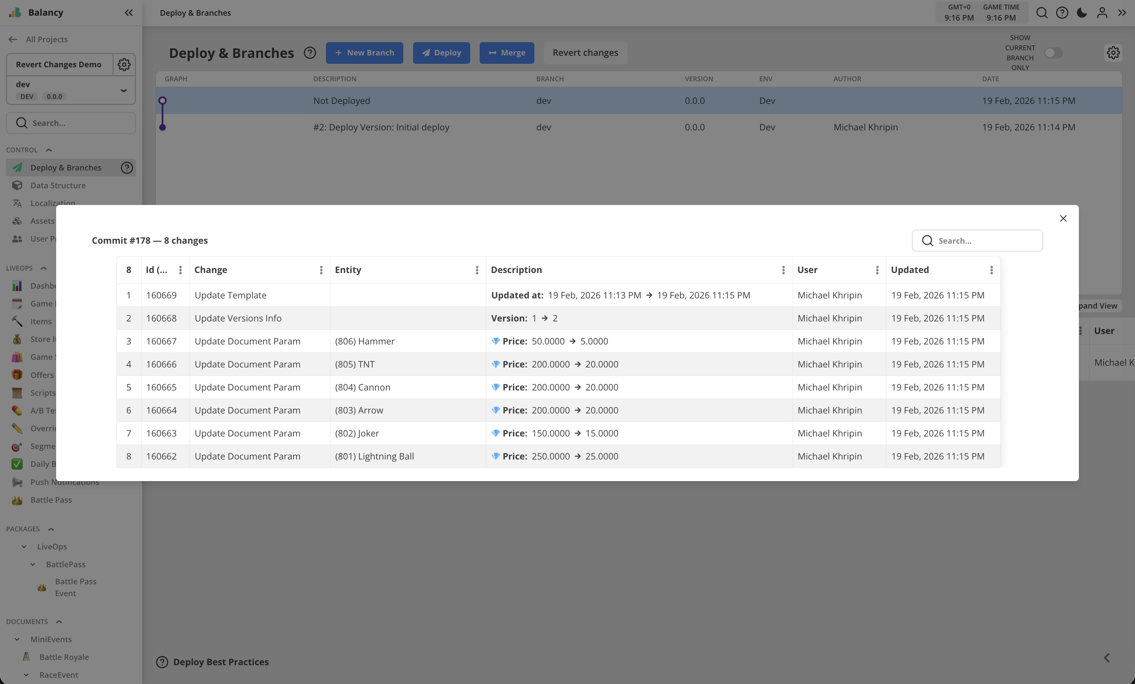Click help icon beside Deploy & Branches heading
This screenshot has height=684, width=1135.
click(x=310, y=53)
